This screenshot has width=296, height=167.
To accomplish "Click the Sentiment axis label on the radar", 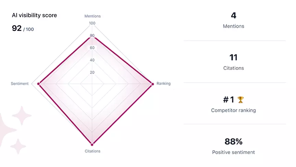I will point(20,83).
